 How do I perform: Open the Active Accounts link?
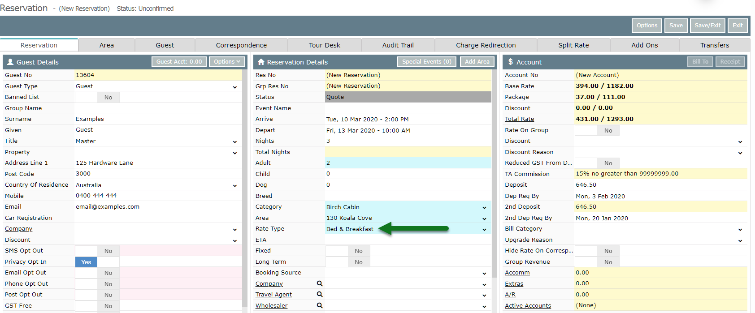(528, 306)
